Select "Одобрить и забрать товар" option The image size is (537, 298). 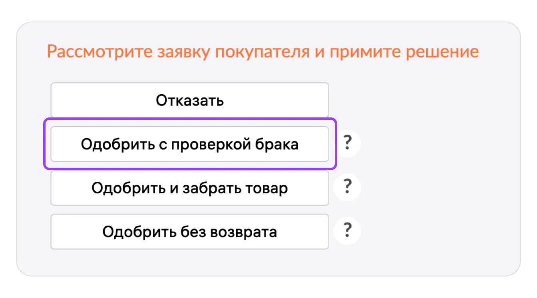189,188
